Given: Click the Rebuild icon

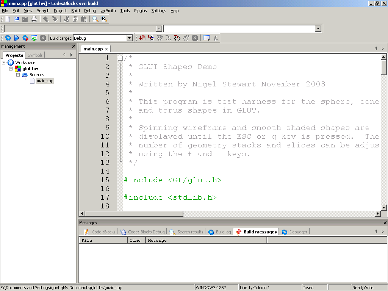Looking at the screenshot, I should tap(34, 38).
